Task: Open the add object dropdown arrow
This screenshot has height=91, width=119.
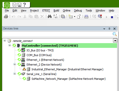Action: point(74,16)
